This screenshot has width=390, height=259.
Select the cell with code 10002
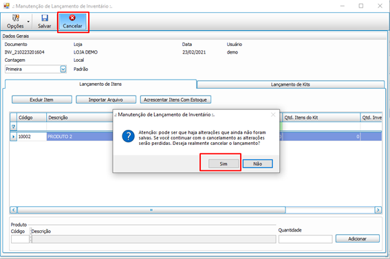(32, 137)
